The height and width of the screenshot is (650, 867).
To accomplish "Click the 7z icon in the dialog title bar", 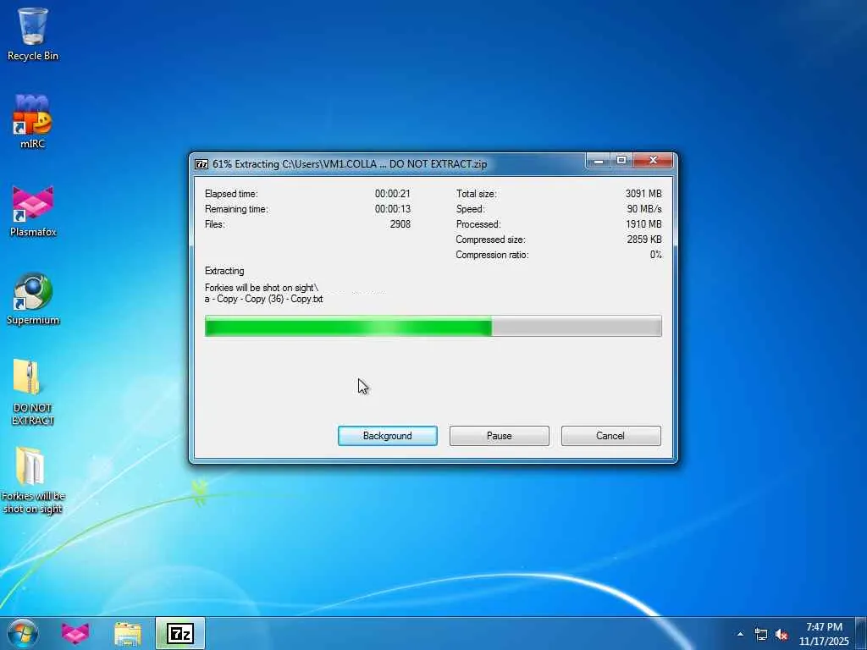I will pos(202,164).
